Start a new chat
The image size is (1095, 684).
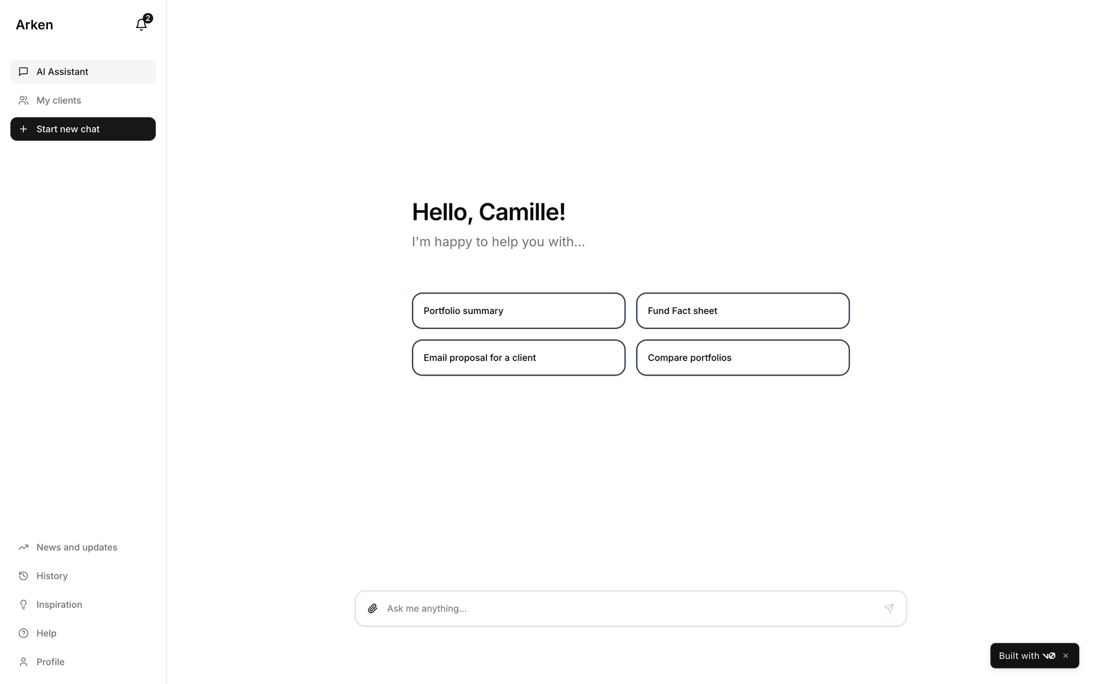point(83,129)
